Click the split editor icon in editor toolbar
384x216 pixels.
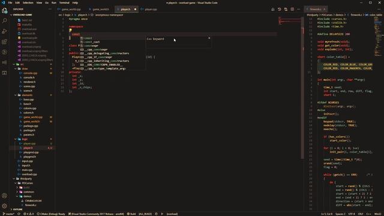click(x=292, y=10)
